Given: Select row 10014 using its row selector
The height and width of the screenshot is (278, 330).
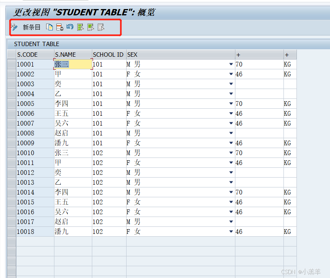Looking at the screenshot, I should click(x=11, y=192).
